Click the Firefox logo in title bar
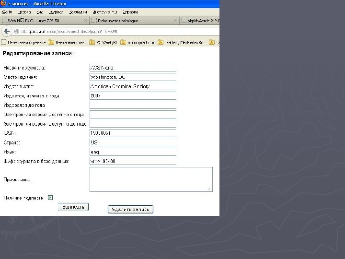345x259 pixels. click(x=3, y=3)
